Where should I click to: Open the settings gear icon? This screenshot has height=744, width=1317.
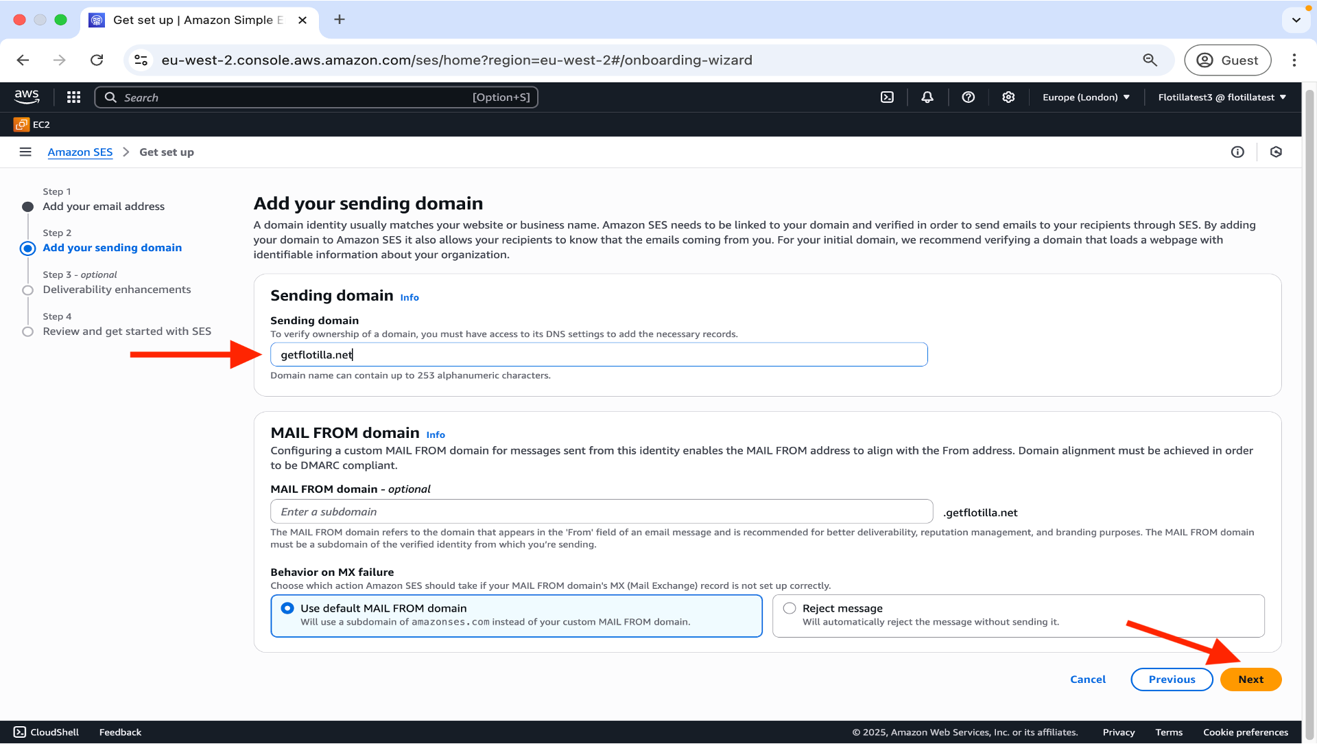coord(1008,97)
